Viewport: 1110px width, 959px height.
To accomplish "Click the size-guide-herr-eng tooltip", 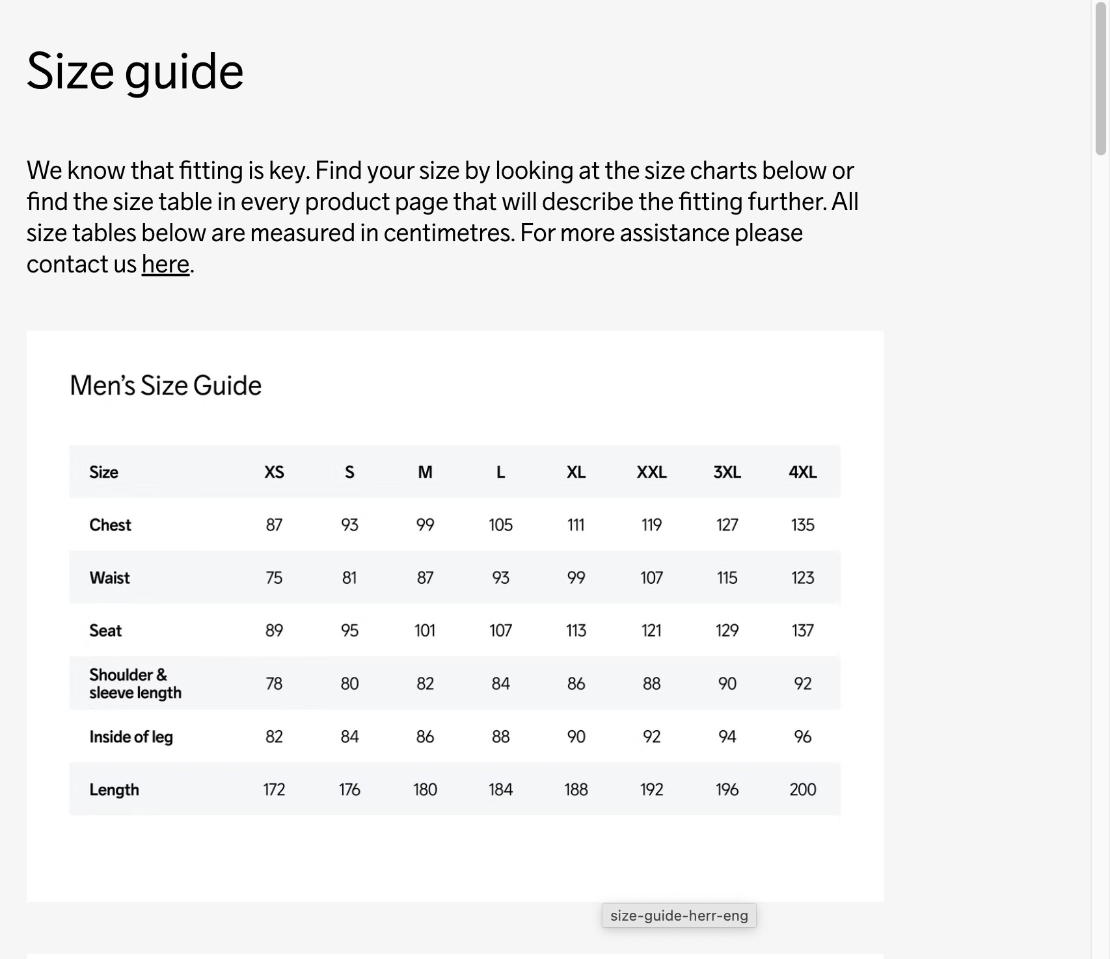I will 679,915.
